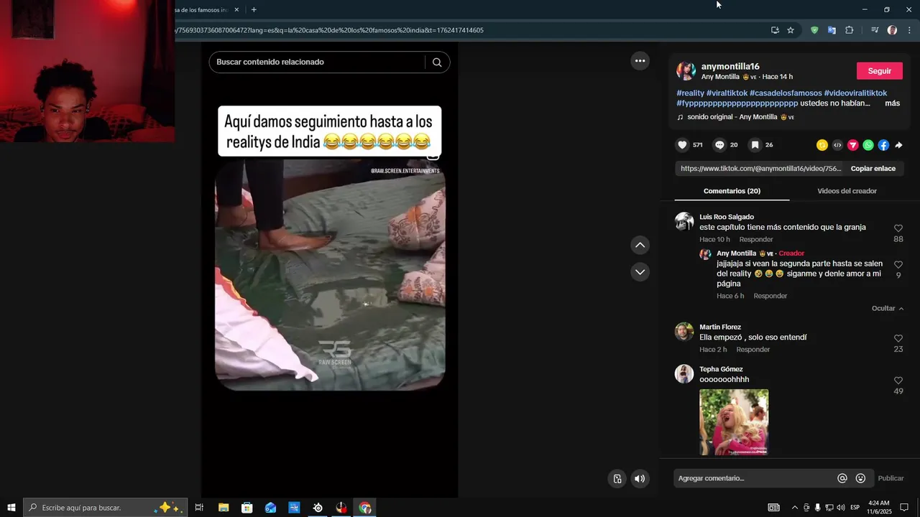Open the #casadelosfamosos hashtag

[x=786, y=93]
